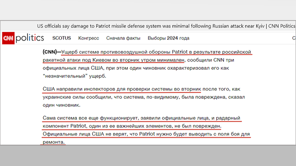Click underlined text США направили инспекторов
296x166 pixels.
point(122,89)
